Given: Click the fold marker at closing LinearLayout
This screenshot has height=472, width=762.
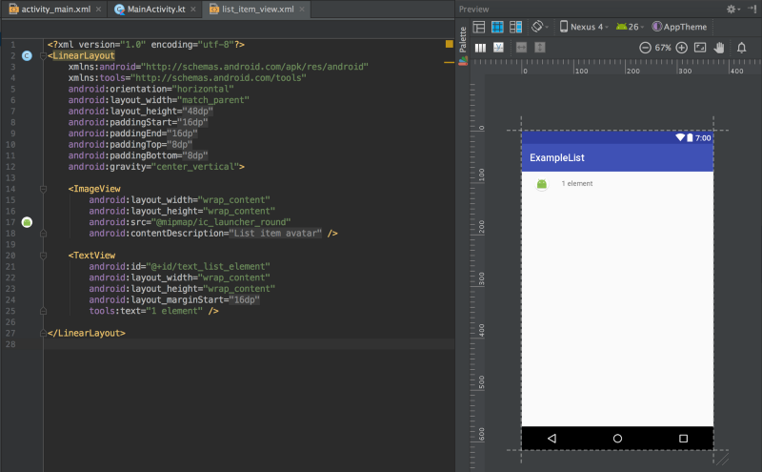Looking at the screenshot, I should pyautogui.click(x=43, y=334).
